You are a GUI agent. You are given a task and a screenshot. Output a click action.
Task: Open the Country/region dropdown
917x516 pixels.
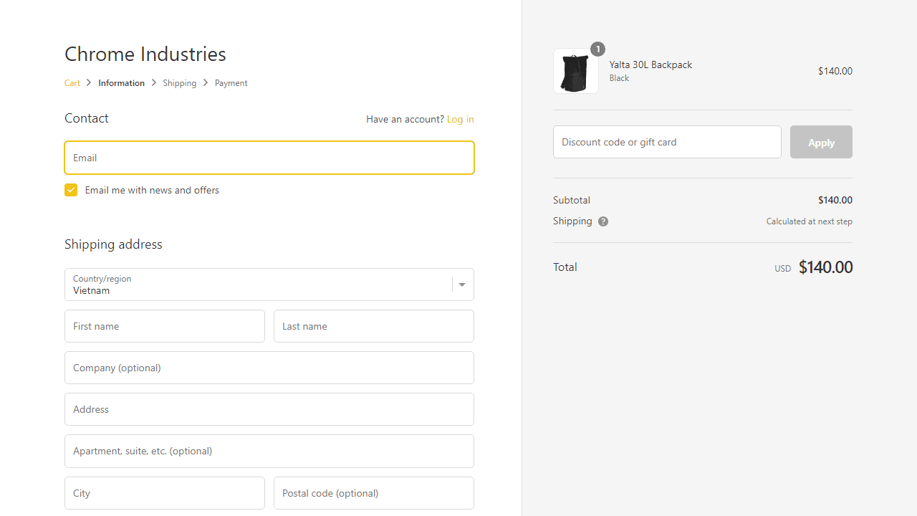(x=269, y=285)
